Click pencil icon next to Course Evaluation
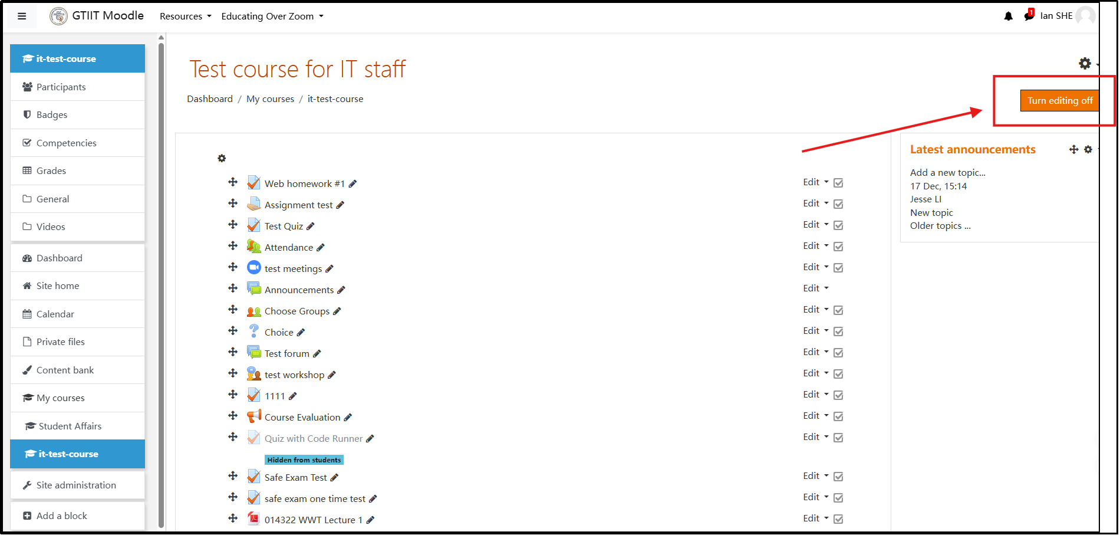 tap(348, 418)
